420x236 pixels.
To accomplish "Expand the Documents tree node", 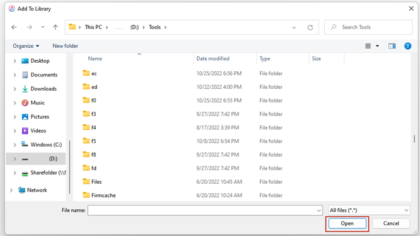I will coord(14,75).
